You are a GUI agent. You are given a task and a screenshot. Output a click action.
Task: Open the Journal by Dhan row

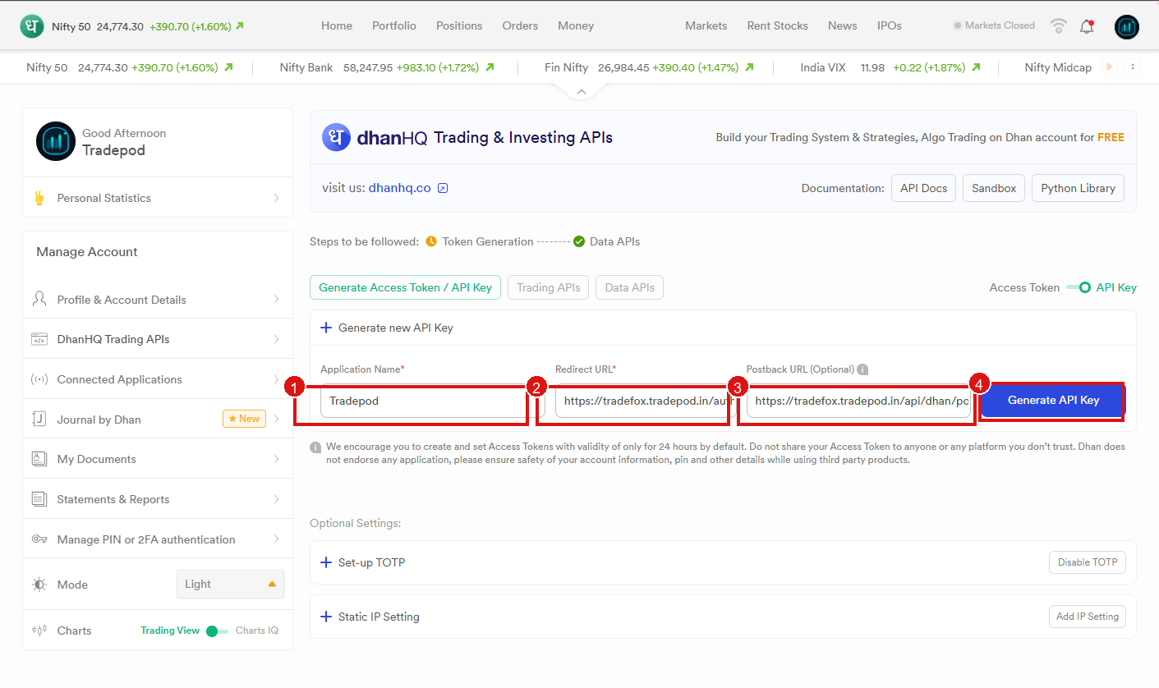coord(158,419)
